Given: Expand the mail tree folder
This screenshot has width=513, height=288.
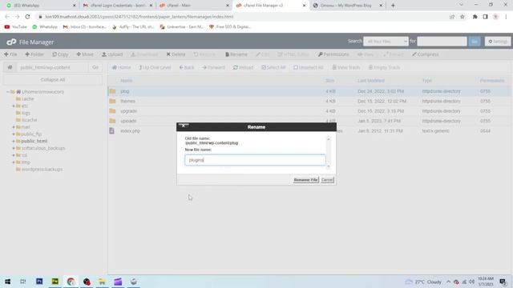Looking at the screenshot, I should [x=14, y=127].
